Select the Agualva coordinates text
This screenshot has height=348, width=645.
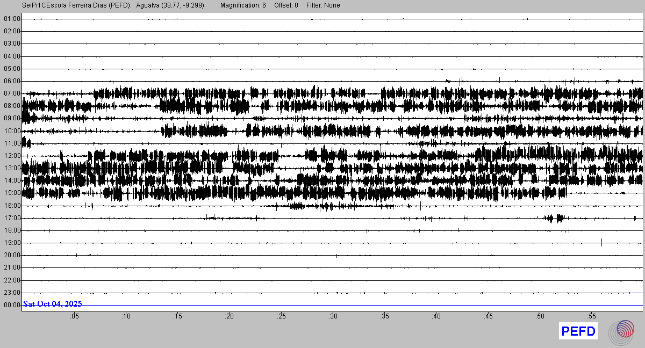[170, 5]
